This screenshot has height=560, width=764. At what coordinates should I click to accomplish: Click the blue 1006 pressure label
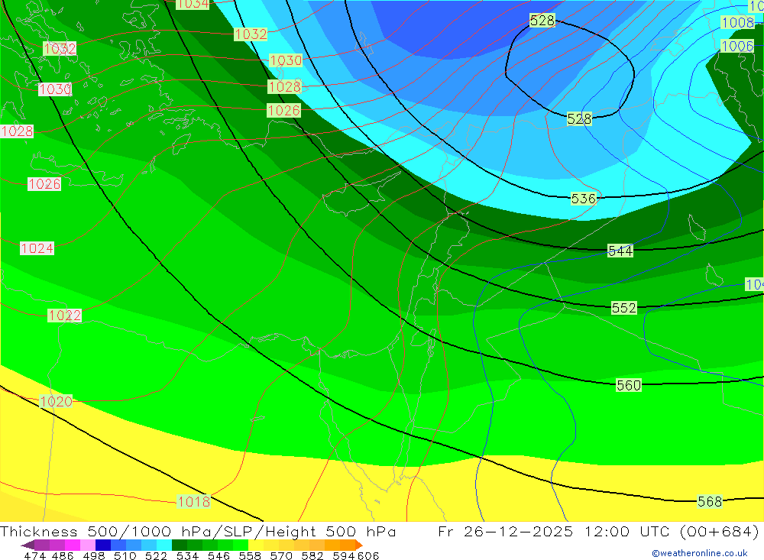[x=738, y=47]
